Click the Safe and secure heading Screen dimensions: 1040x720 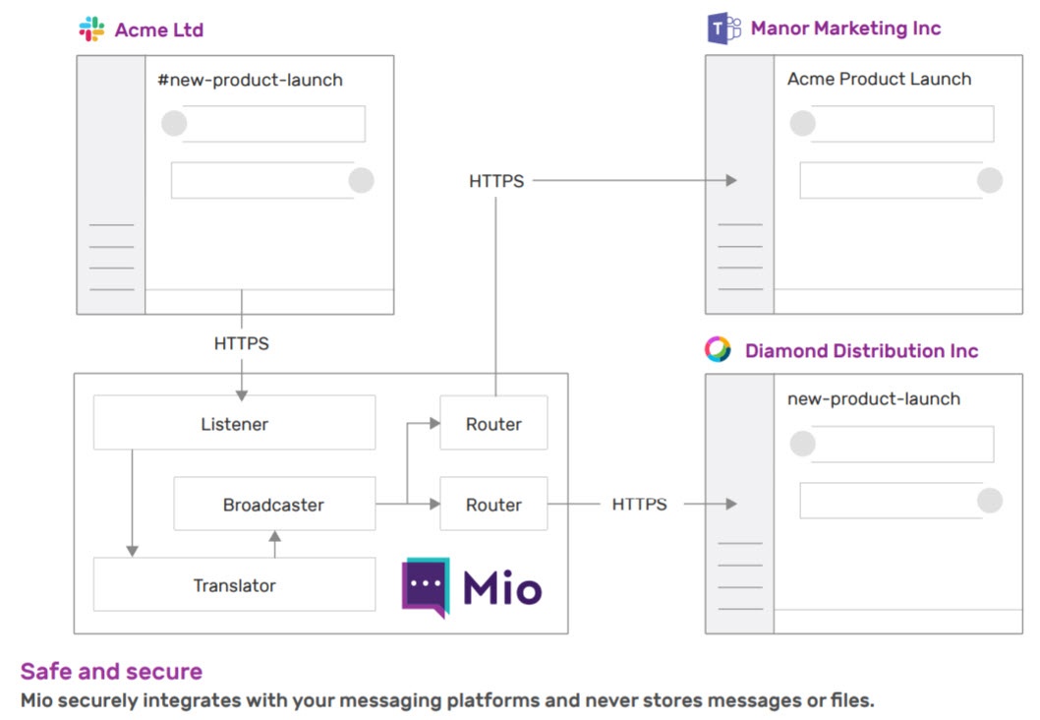click(x=111, y=671)
